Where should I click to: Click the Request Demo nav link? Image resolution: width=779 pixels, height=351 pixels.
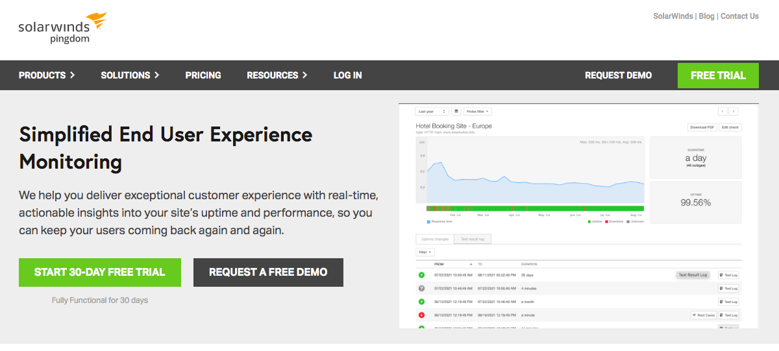[618, 75]
